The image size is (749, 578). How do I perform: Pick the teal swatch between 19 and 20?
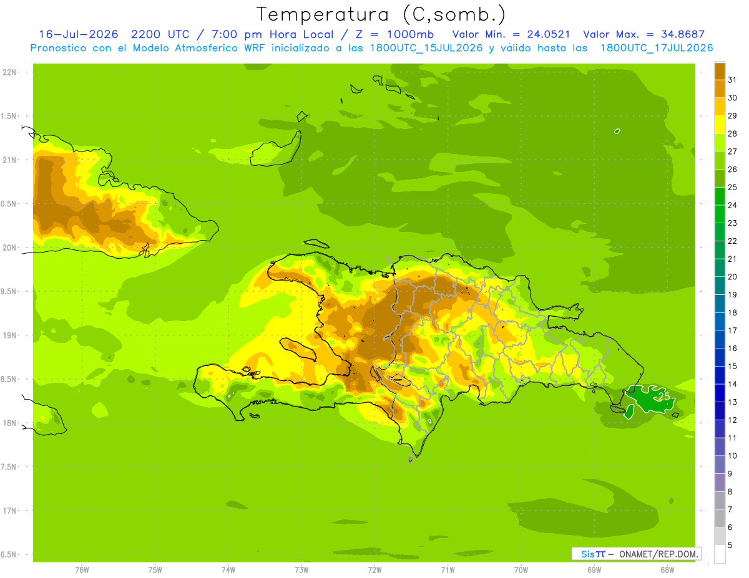(x=720, y=286)
